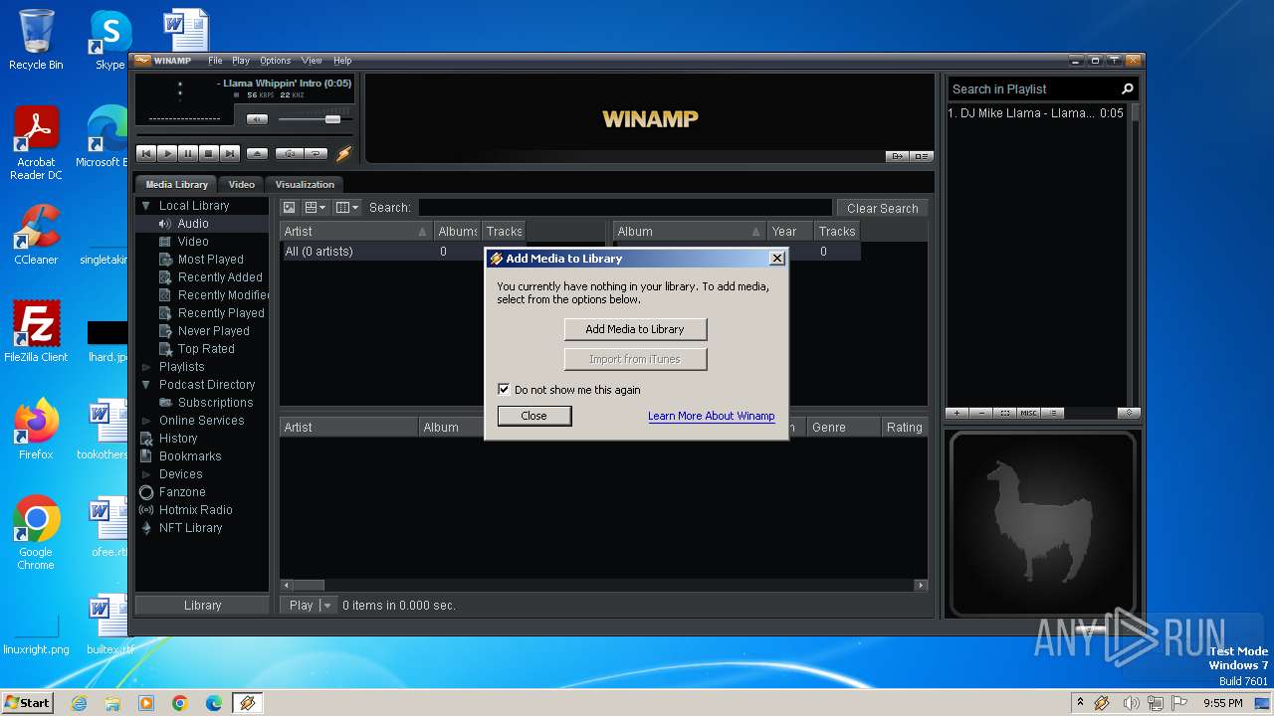Select Video under Local Library
The width and height of the screenshot is (1274, 716).
(193, 242)
